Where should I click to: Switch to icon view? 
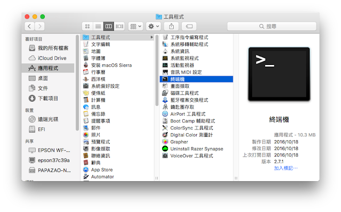[87, 26]
